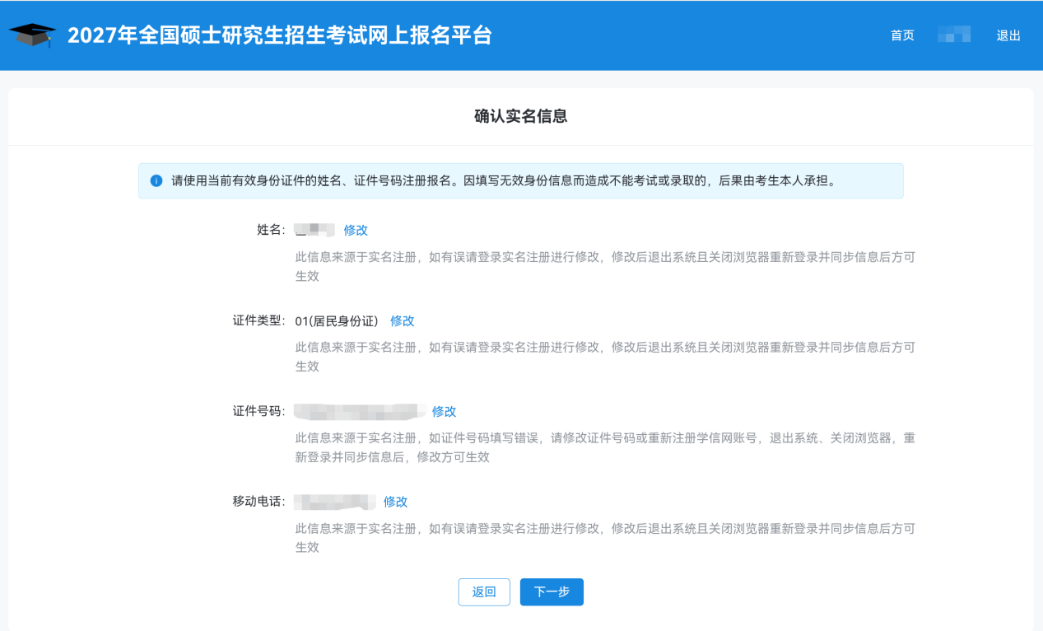Open the 首页 home page
This screenshot has width=1043, height=631.
pyautogui.click(x=902, y=35)
